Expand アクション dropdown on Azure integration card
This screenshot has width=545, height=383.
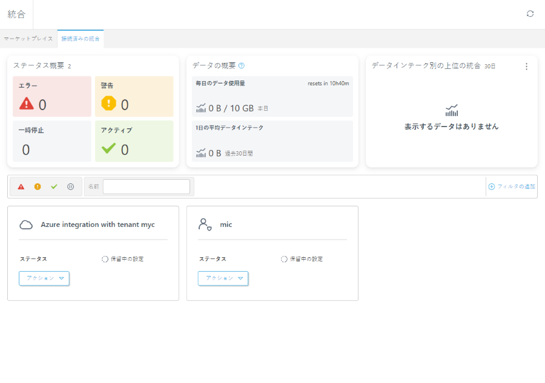(44, 278)
